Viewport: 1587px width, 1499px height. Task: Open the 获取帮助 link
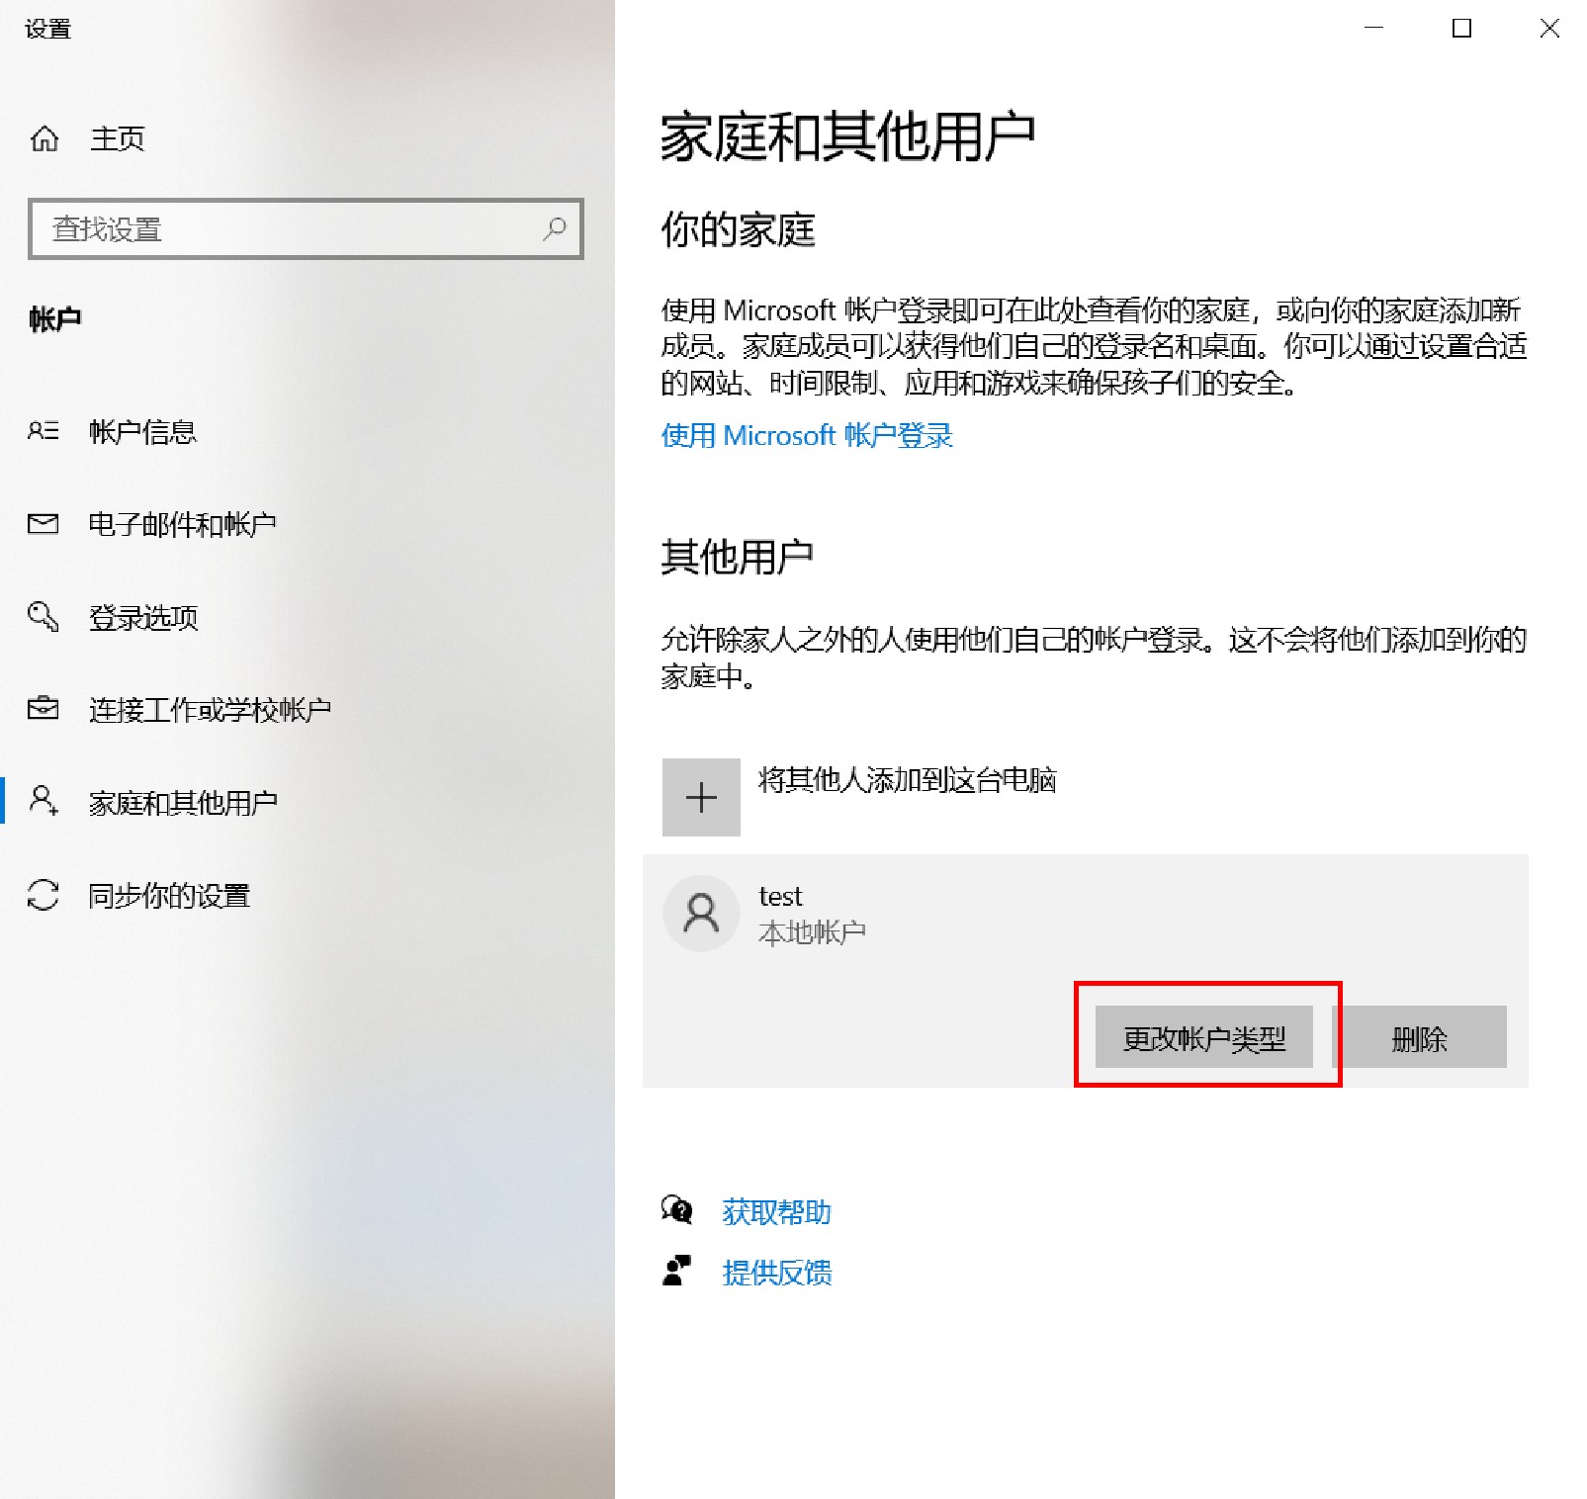[776, 1211]
